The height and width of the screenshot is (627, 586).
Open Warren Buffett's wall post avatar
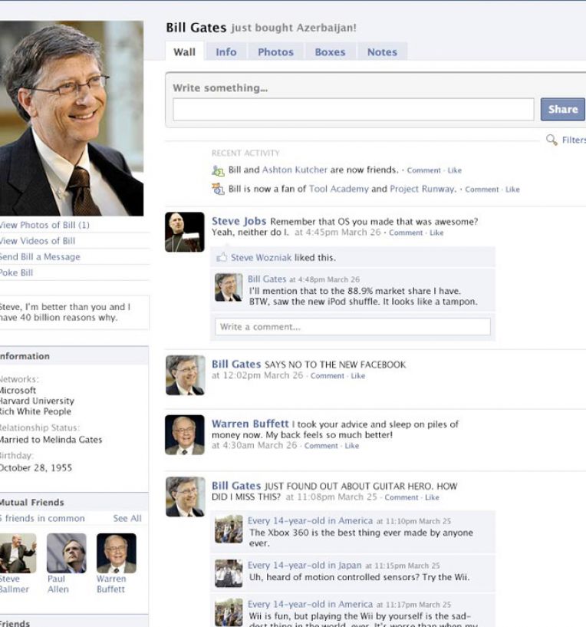[x=185, y=434]
